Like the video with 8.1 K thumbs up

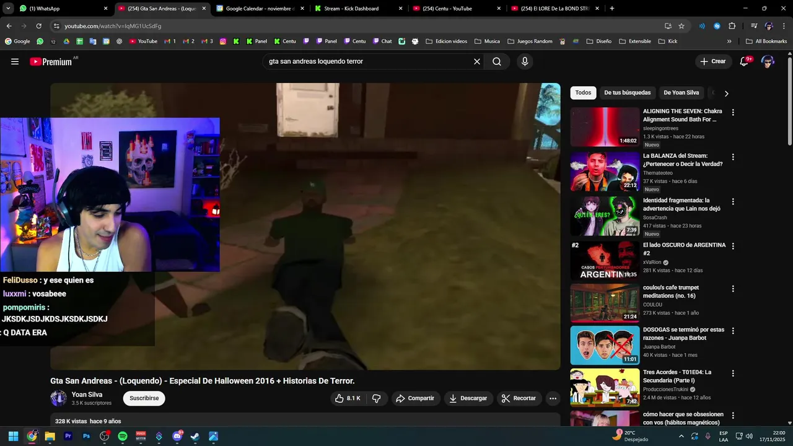pos(348,398)
